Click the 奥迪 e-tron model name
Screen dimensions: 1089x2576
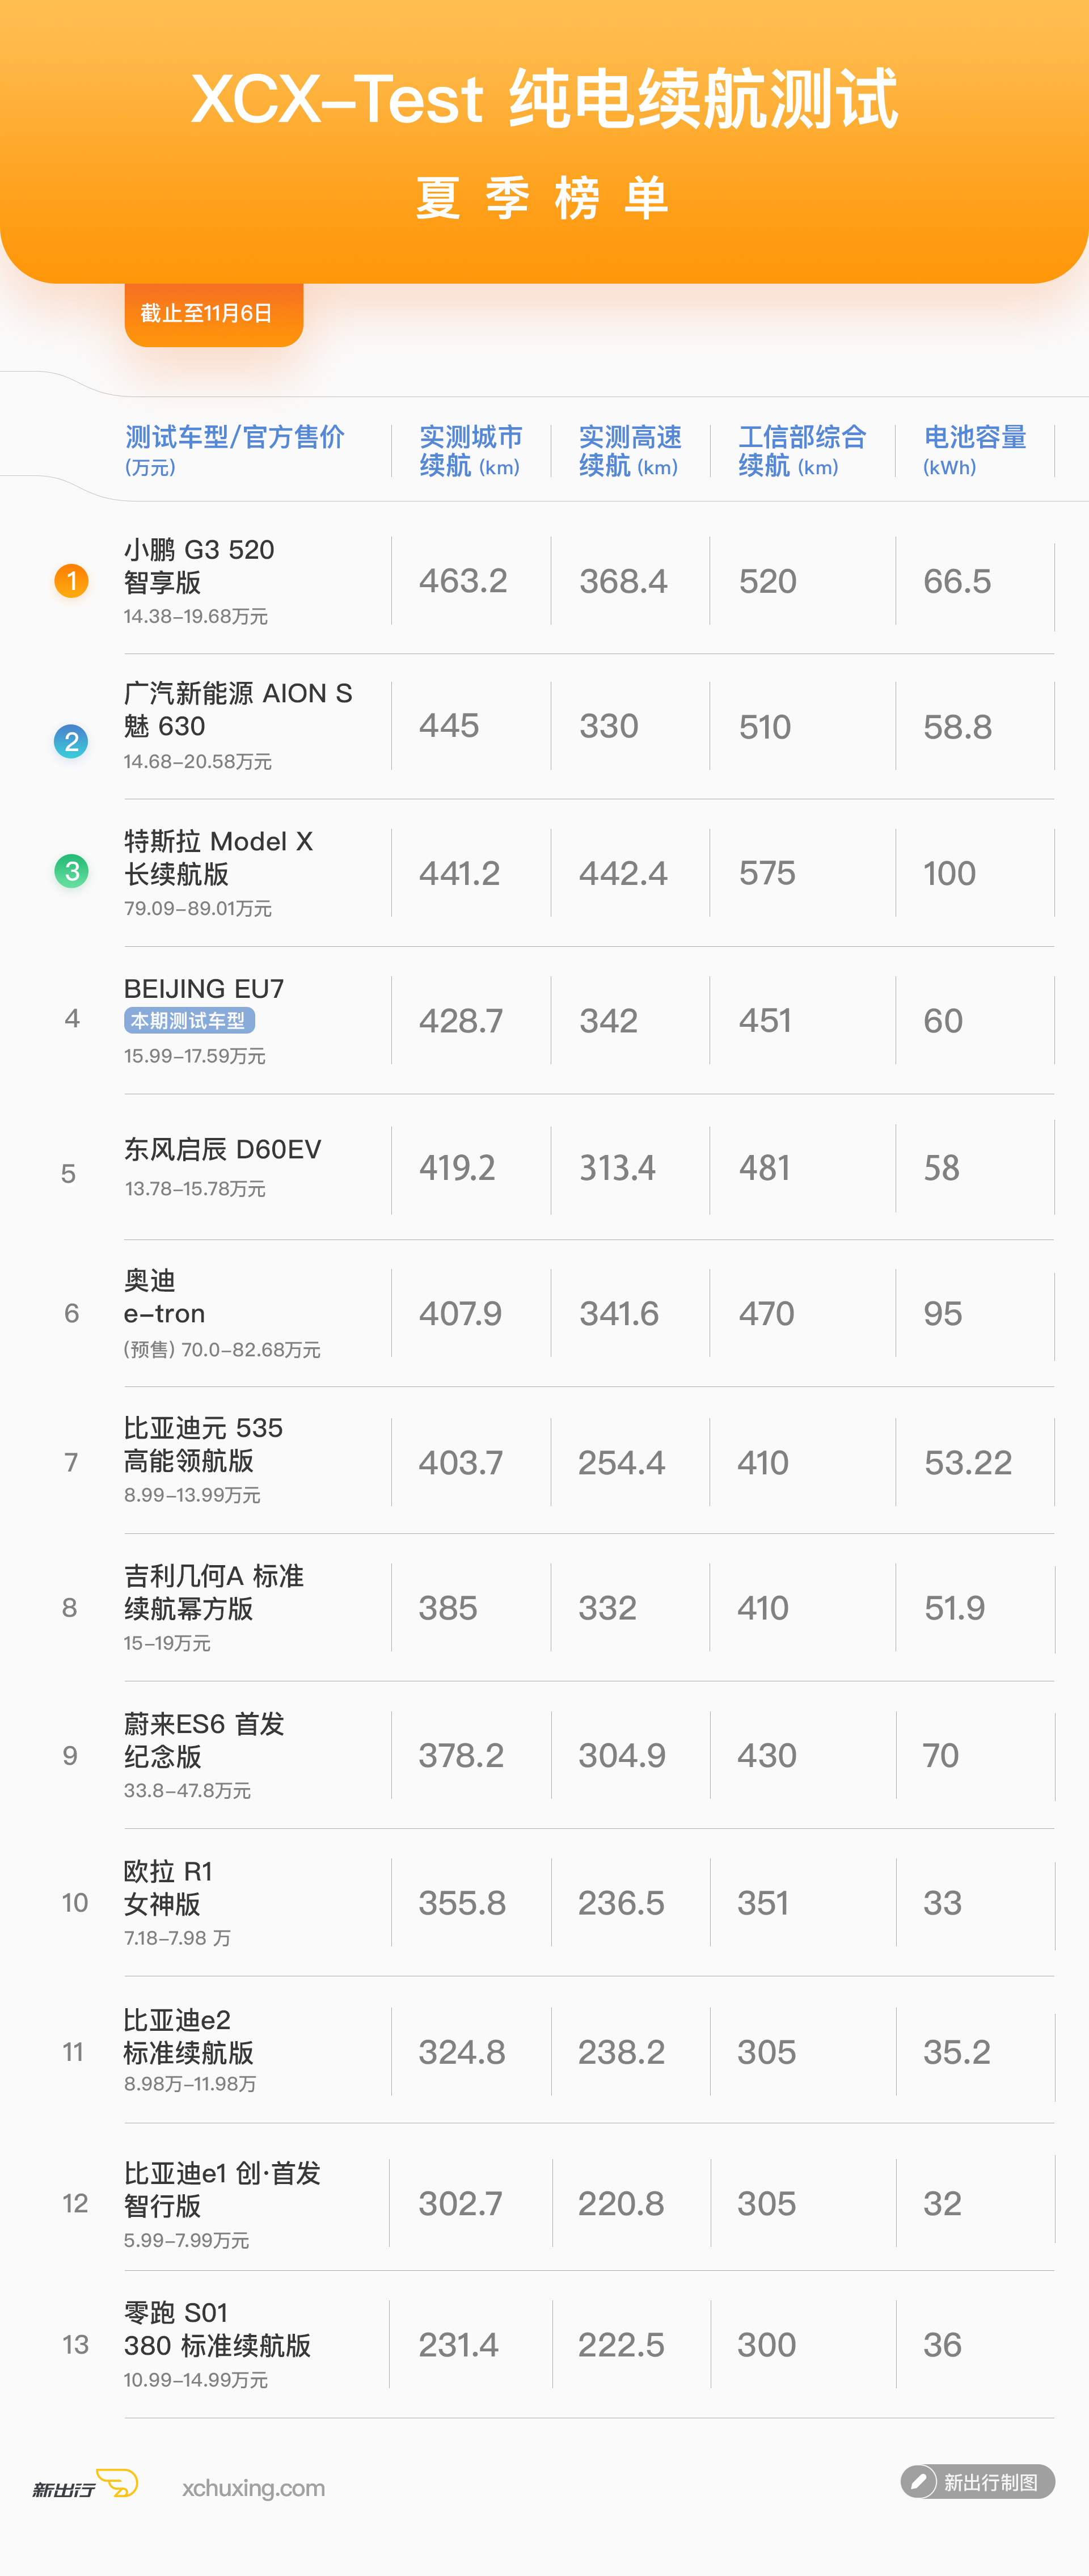164,1297
